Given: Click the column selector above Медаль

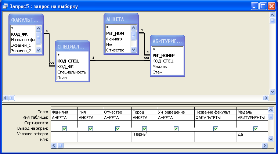Looking at the screenshot, I should (x=252, y=108).
